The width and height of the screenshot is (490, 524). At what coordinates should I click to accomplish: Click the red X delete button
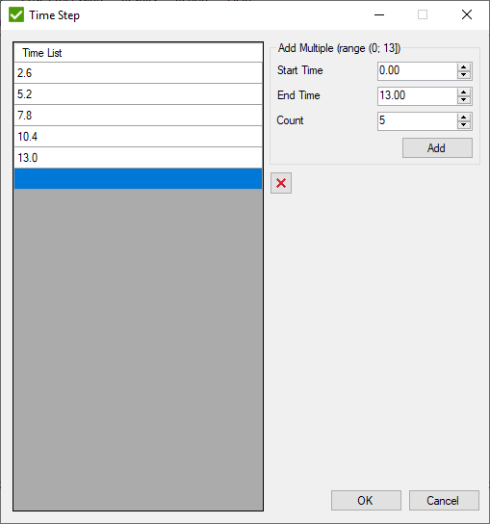tap(281, 183)
